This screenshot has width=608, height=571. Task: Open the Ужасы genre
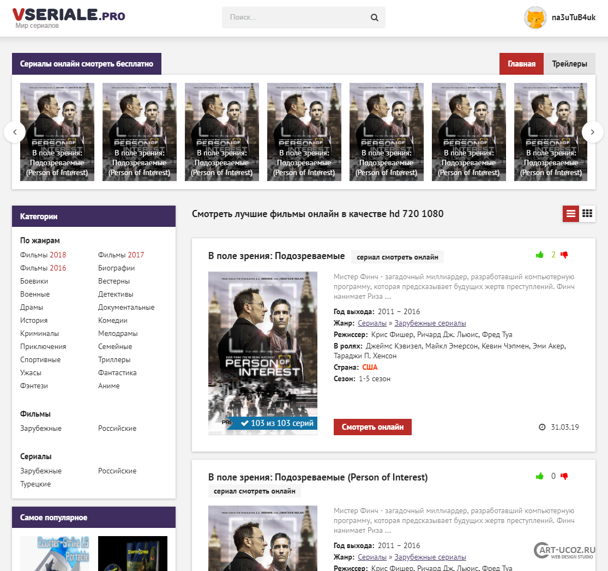pyautogui.click(x=31, y=373)
